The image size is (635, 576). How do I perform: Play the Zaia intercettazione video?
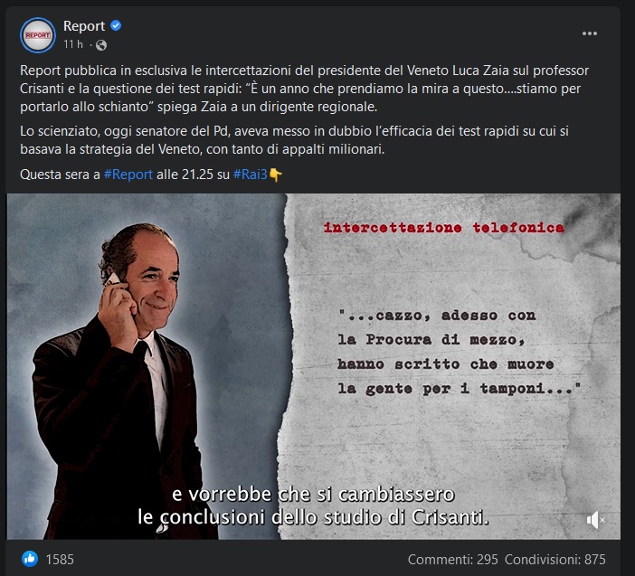[x=313, y=366]
